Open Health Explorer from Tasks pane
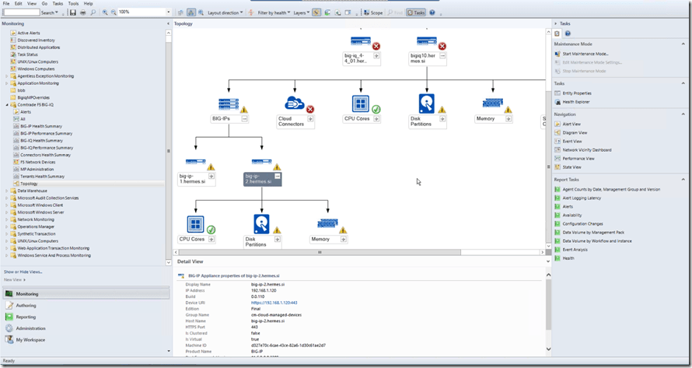Screen dimensions: 692x368 (576, 101)
